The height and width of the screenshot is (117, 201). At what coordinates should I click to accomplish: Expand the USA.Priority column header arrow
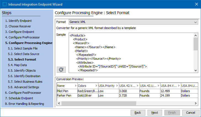(x=116, y=86)
